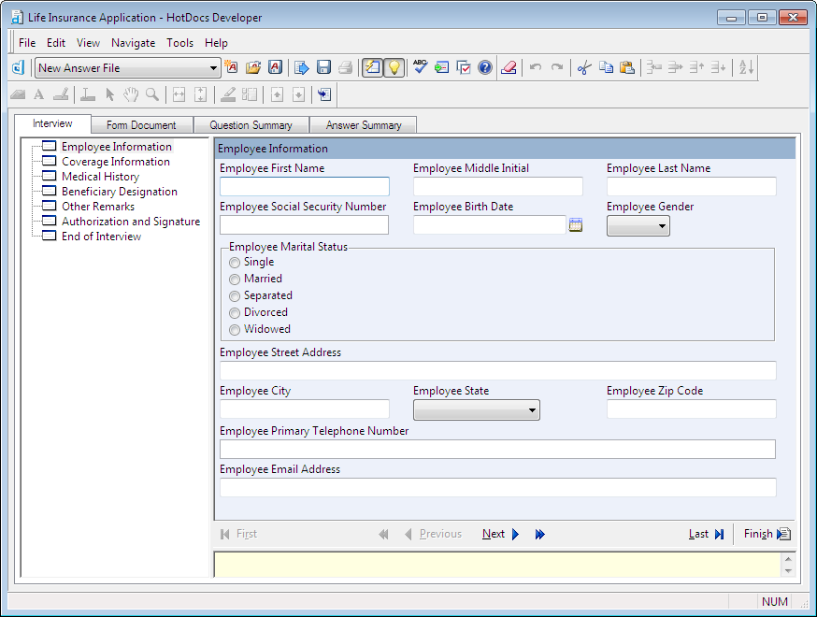This screenshot has width=817, height=617.
Task: Click the Go to Interview icon in second toolbar
Action: (324, 94)
